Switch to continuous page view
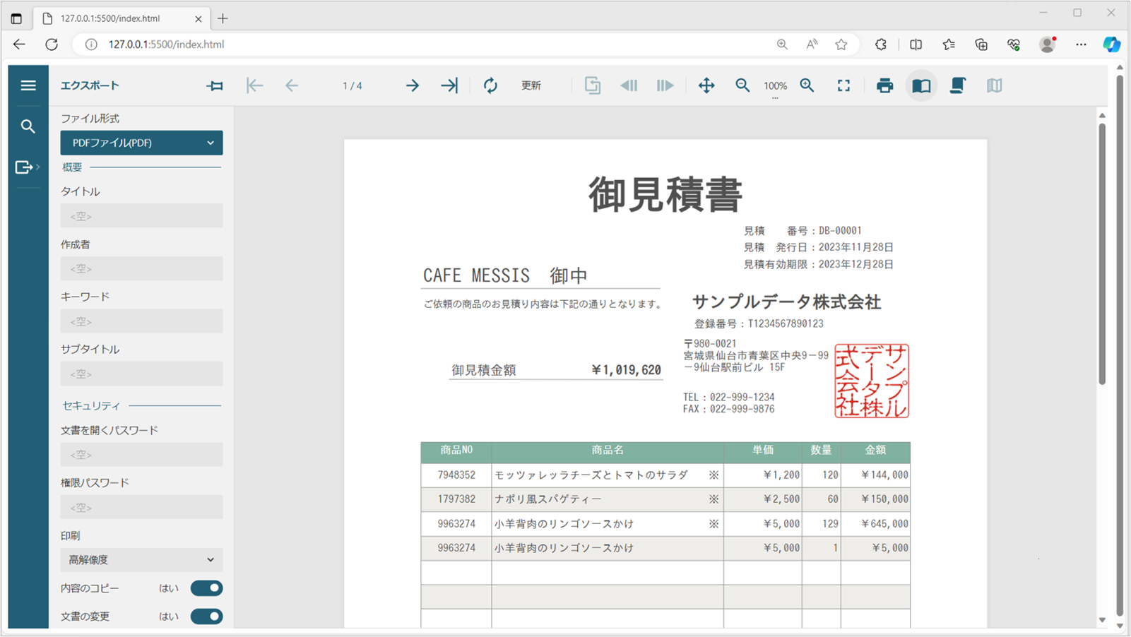The height and width of the screenshot is (637, 1131). coord(958,85)
